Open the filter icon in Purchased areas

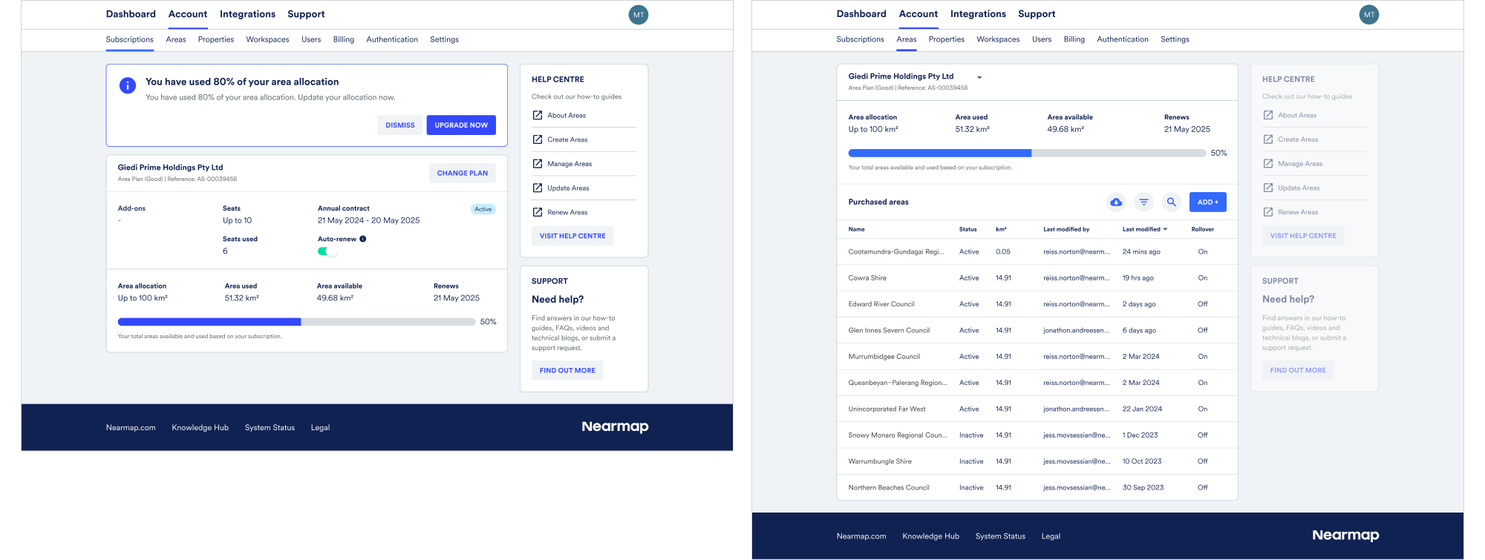pyautogui.click(x=1143, y=202)
